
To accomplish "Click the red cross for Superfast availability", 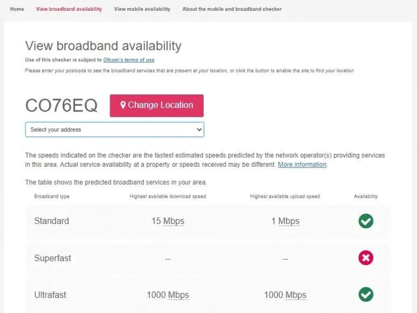I will click(365, 258).
